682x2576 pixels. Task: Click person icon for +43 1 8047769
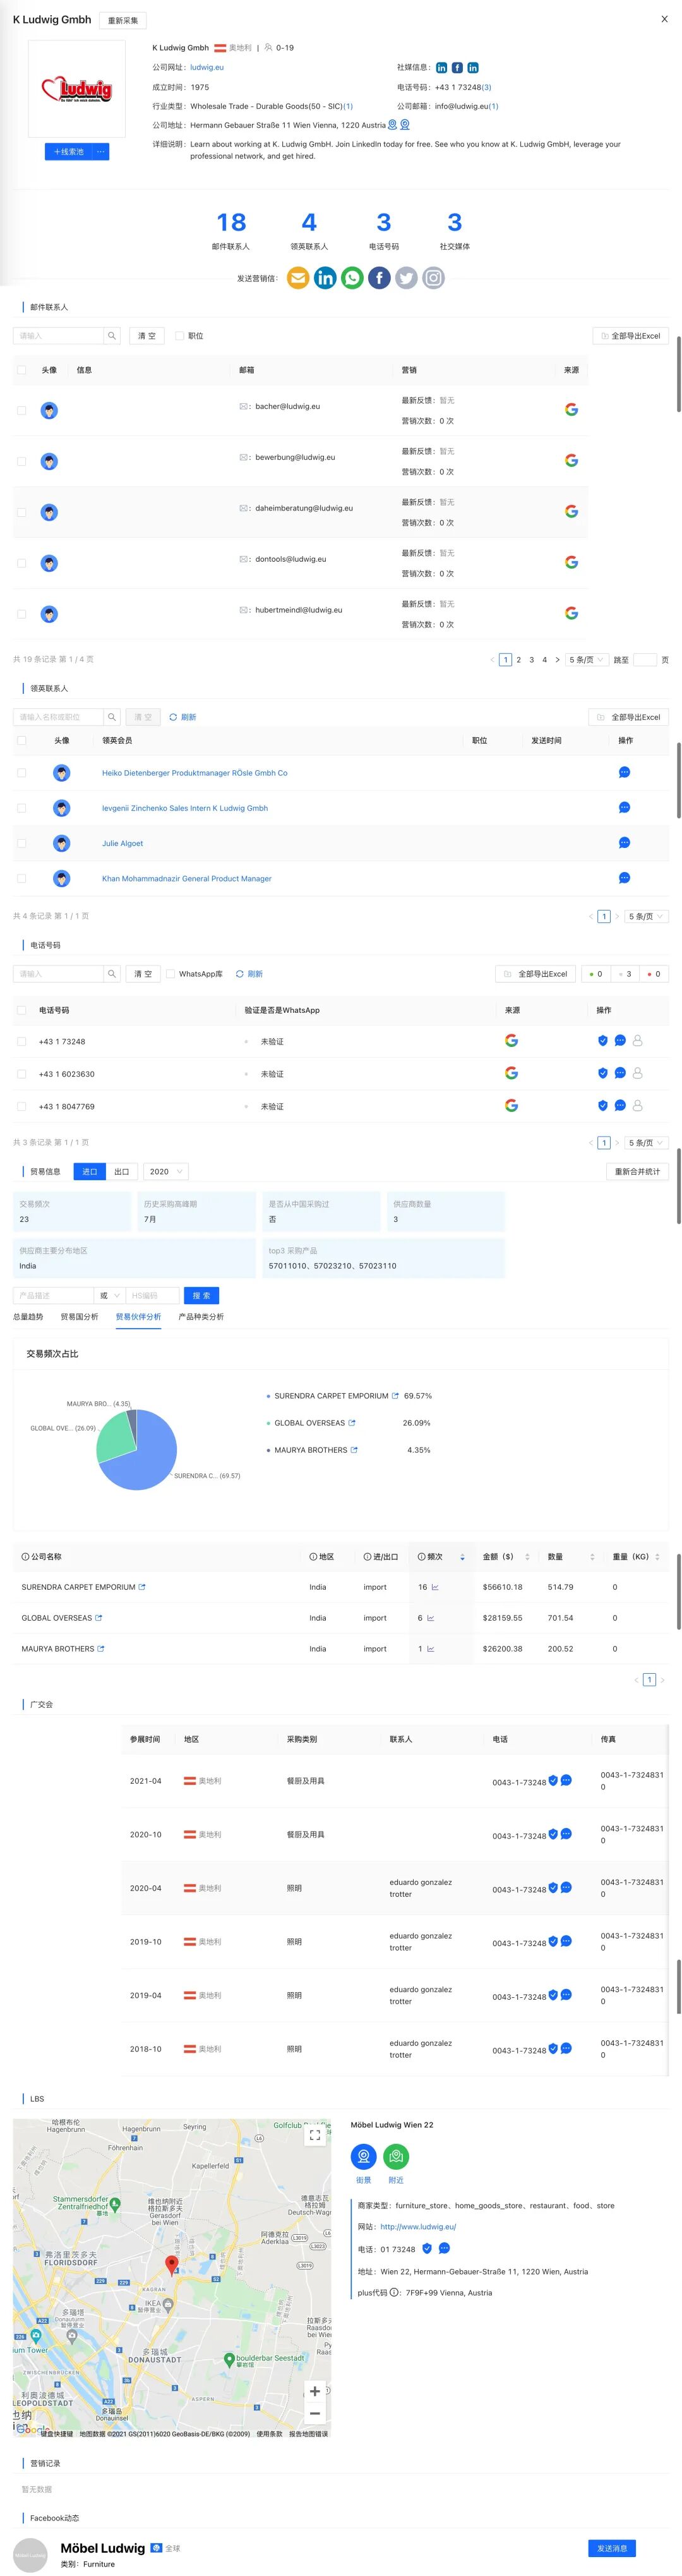tap(637, 1105)
